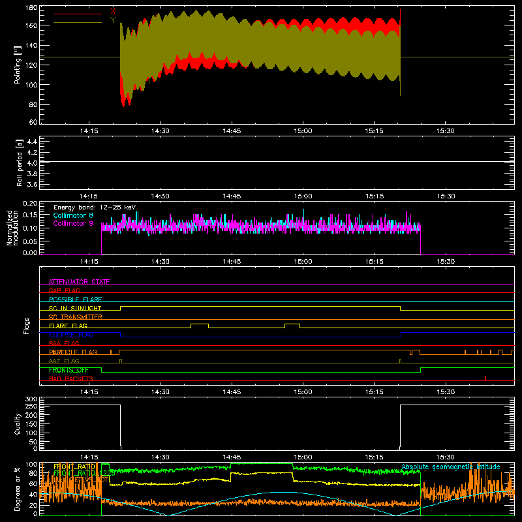Select the red legend line for X

tap(78, 14)
